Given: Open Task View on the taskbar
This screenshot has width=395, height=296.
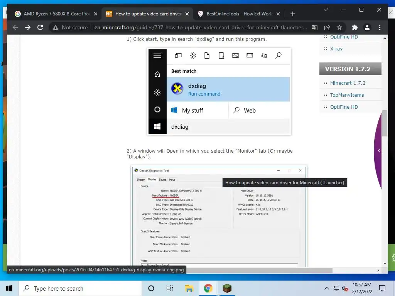Looking at the screenshot, I should (170, 288).
